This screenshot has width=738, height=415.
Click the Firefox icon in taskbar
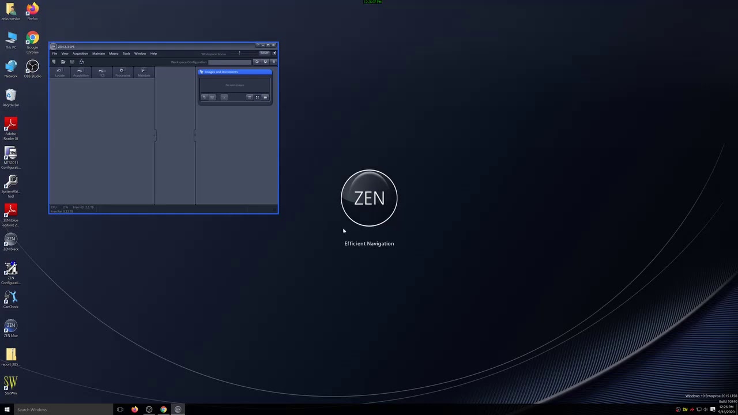click(x=135, y=409)
